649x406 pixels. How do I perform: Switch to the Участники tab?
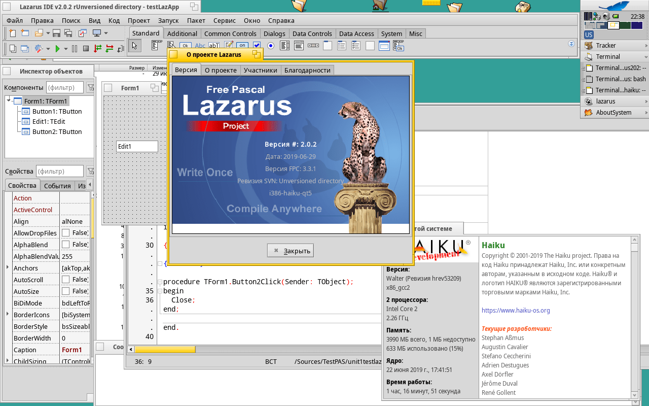point(261,70)
